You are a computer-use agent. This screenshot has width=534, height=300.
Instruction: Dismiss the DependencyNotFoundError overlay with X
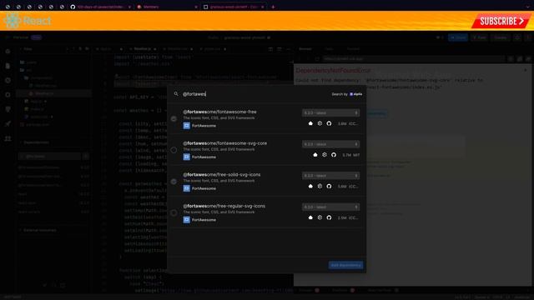525,70
